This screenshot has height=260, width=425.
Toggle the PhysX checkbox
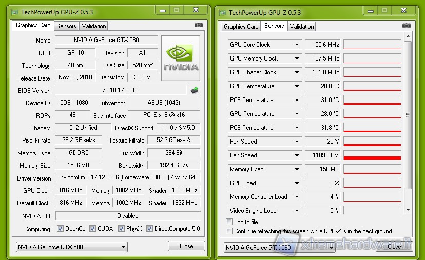[x=122, y=229]
